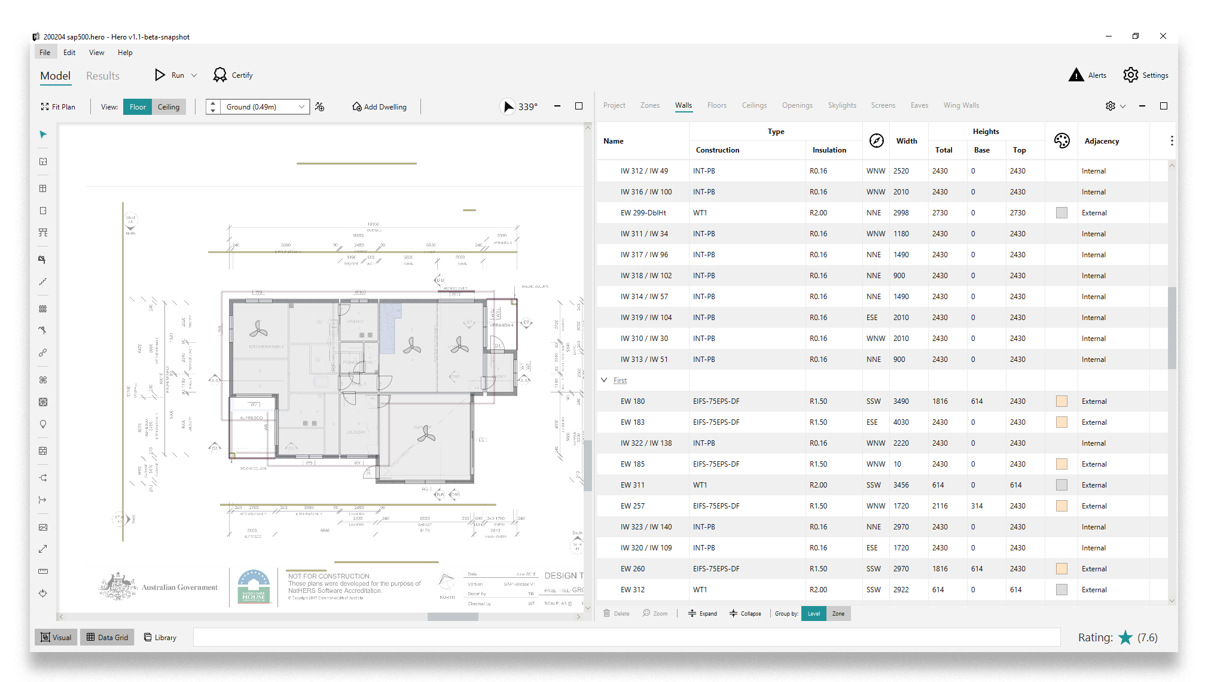The width and height of the screenshot is (1208, 682).
Task: Collapse the First level group
Action: [x=604, y=380]
